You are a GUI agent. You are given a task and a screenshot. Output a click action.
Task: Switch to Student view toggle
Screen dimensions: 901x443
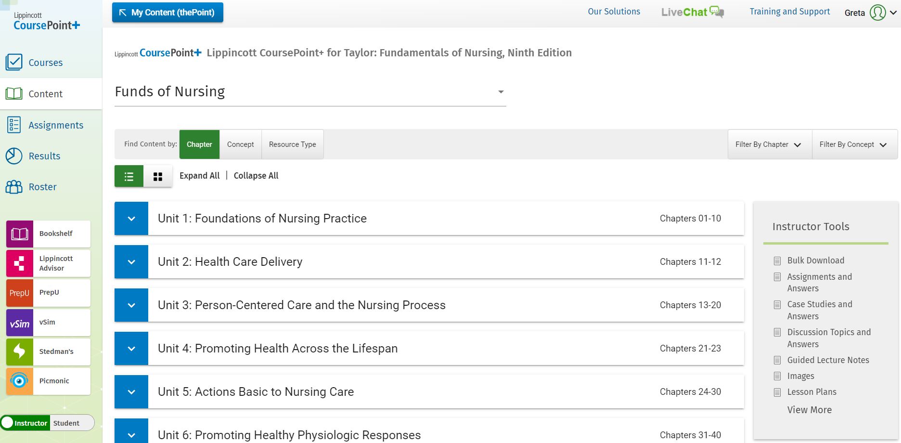pyautogui.click(x=66, y=423)
